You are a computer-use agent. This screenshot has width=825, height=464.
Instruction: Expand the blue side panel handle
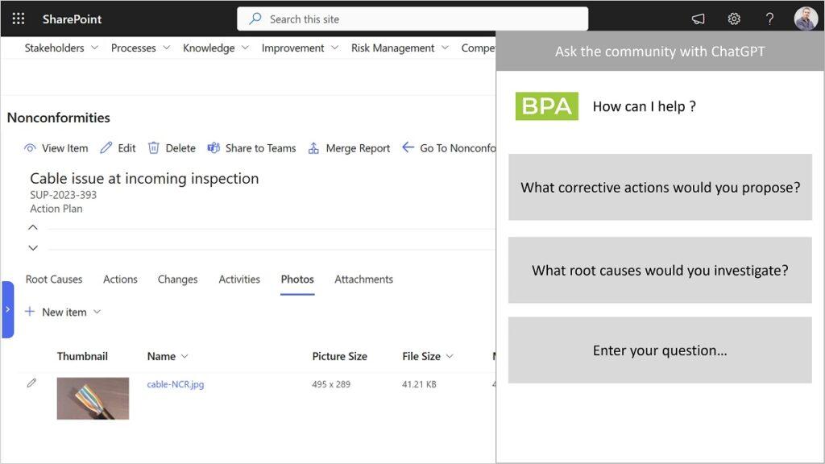(7, 309)
